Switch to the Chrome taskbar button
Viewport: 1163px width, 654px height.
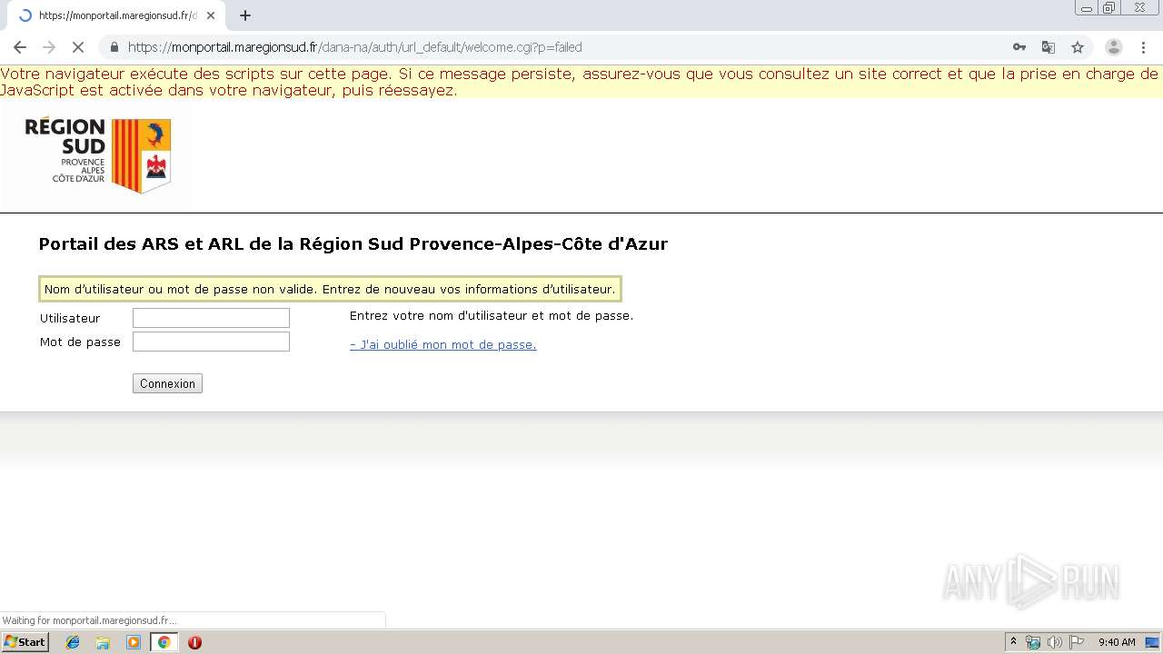pyautogui.click(x=164, y=642)
